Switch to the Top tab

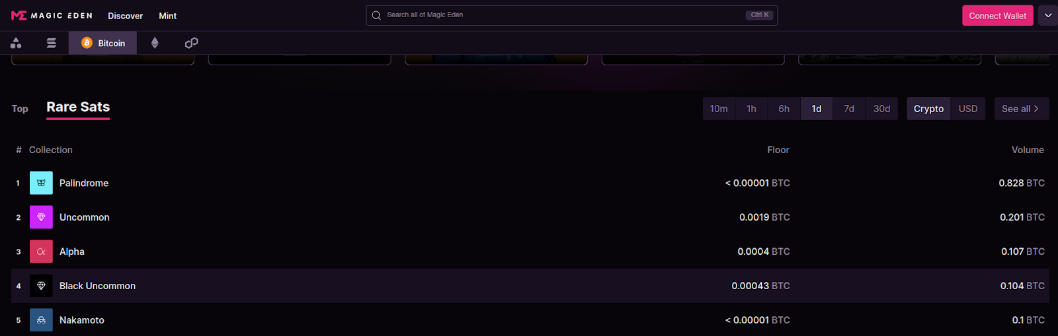pyautogui.click(x=20, y=109)
